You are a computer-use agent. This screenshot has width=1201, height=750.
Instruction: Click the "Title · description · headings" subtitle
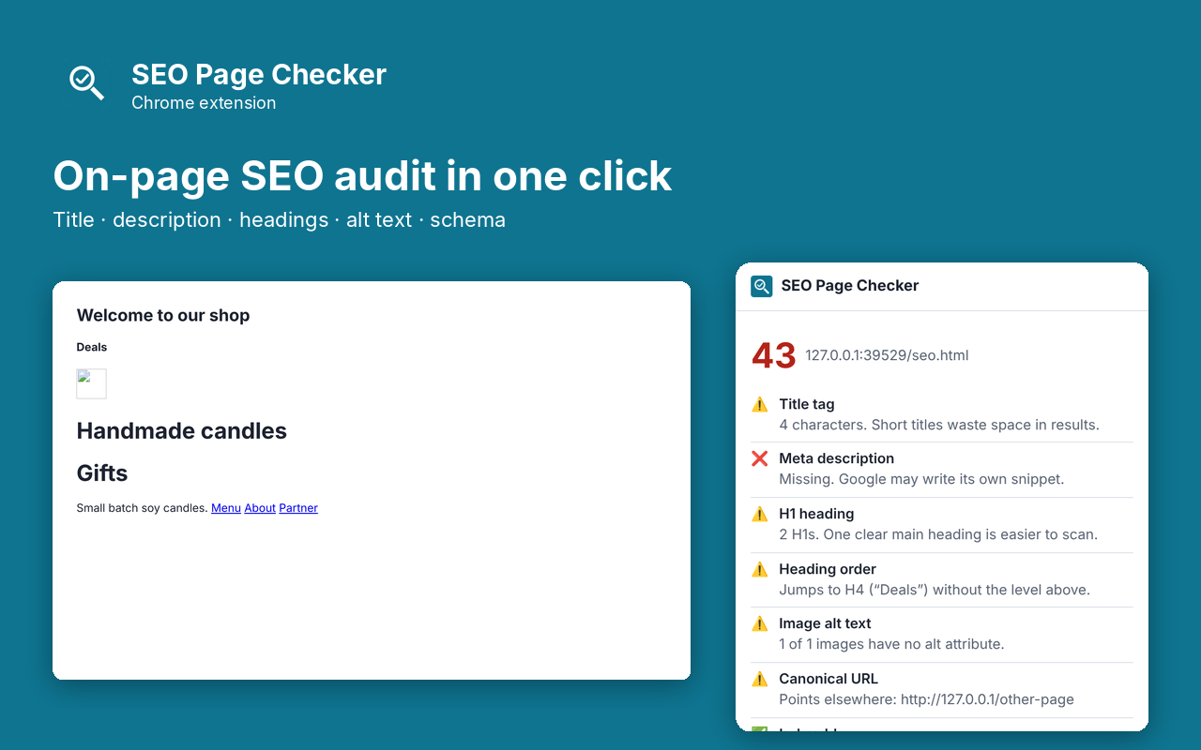280,219
